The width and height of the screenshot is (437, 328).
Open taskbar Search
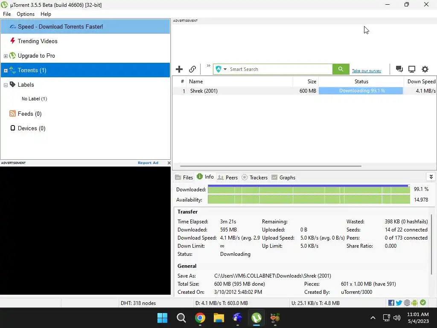click(x=181, y=318)
